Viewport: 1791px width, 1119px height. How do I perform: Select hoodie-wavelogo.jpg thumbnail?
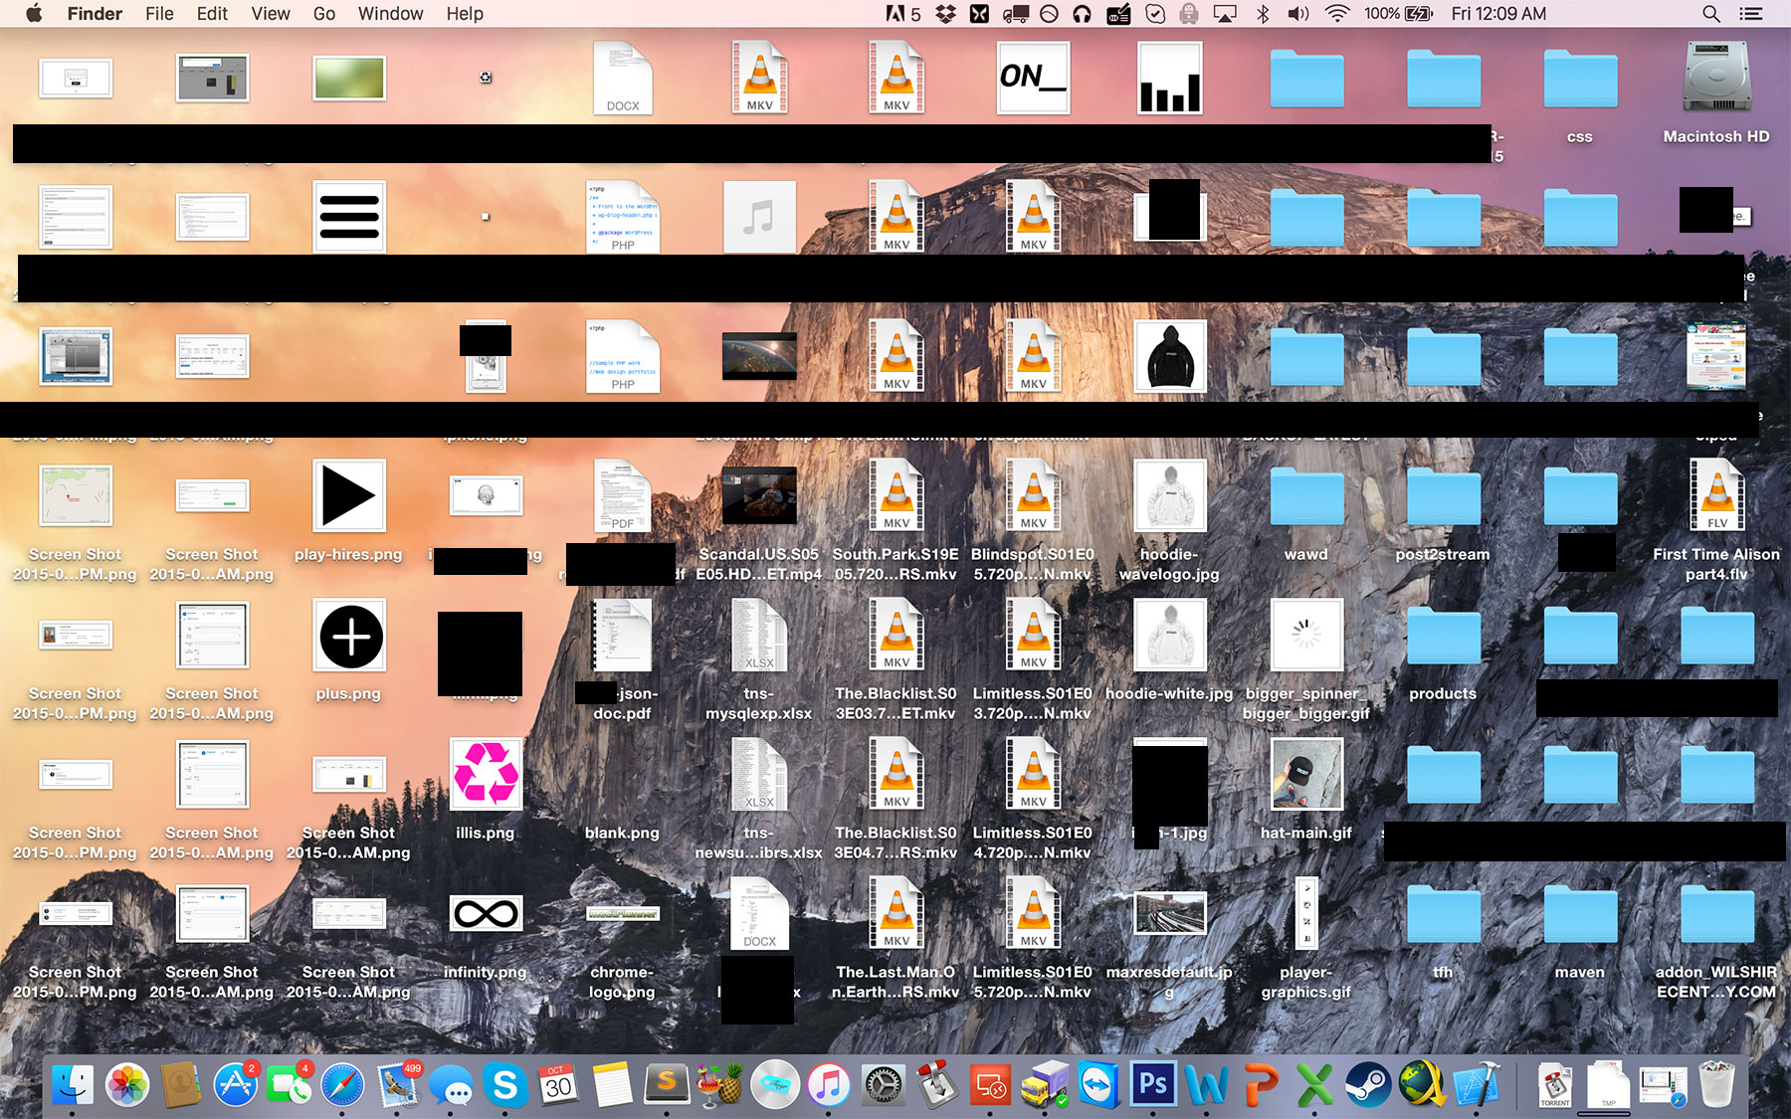click(x=1170, y=495)
